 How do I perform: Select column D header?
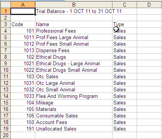point(149,5)
